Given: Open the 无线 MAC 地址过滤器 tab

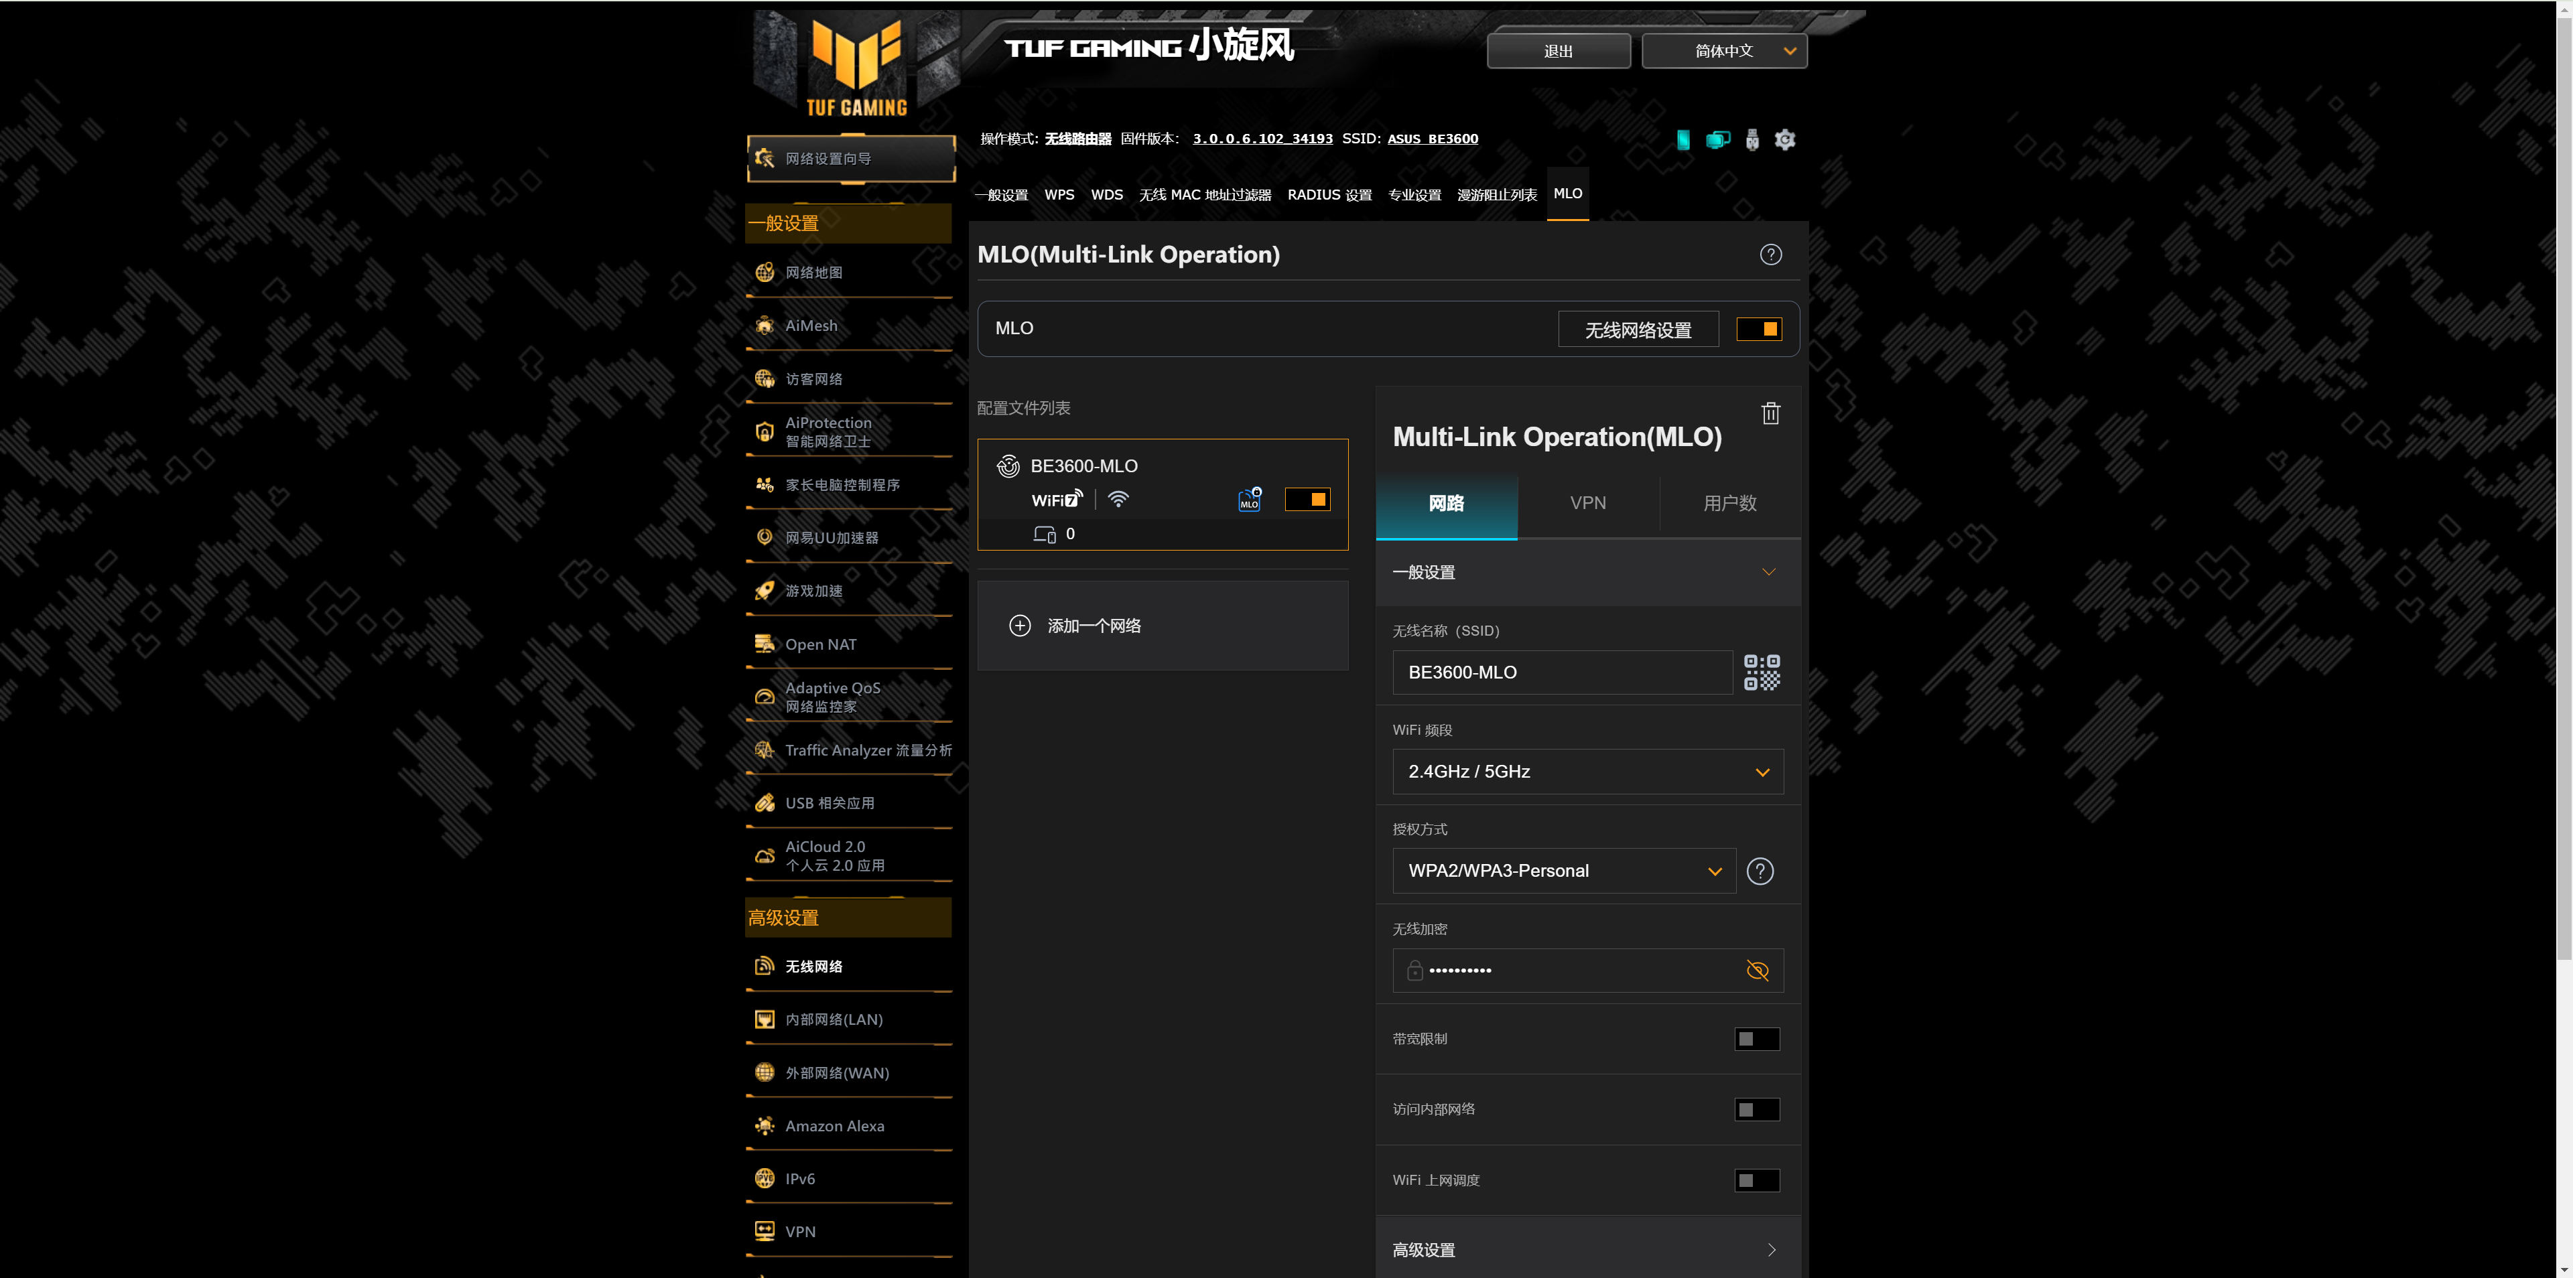Looking at the screenshot, I should click(x=1205, y=195).
